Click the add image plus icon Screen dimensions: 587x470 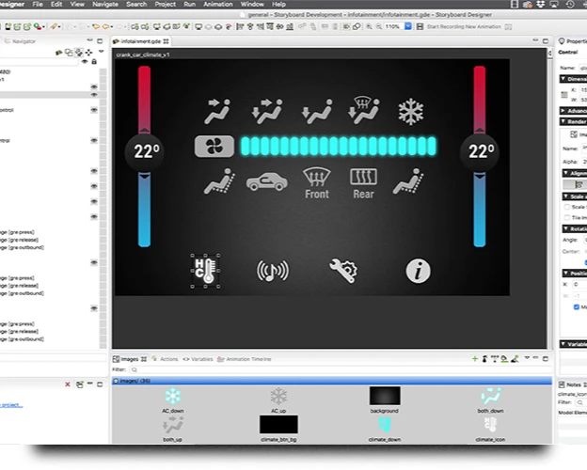(x=475, y=359)
